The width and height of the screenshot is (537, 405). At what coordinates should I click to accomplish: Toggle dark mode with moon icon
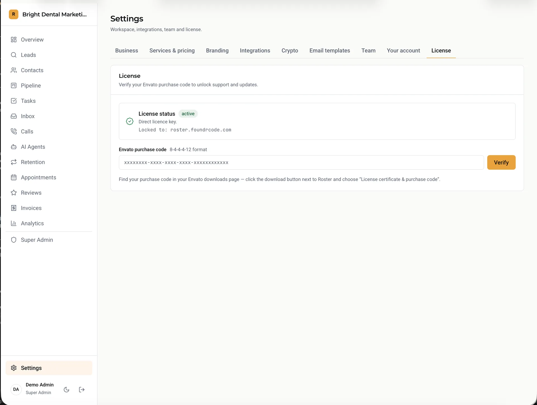click(66, 390)
